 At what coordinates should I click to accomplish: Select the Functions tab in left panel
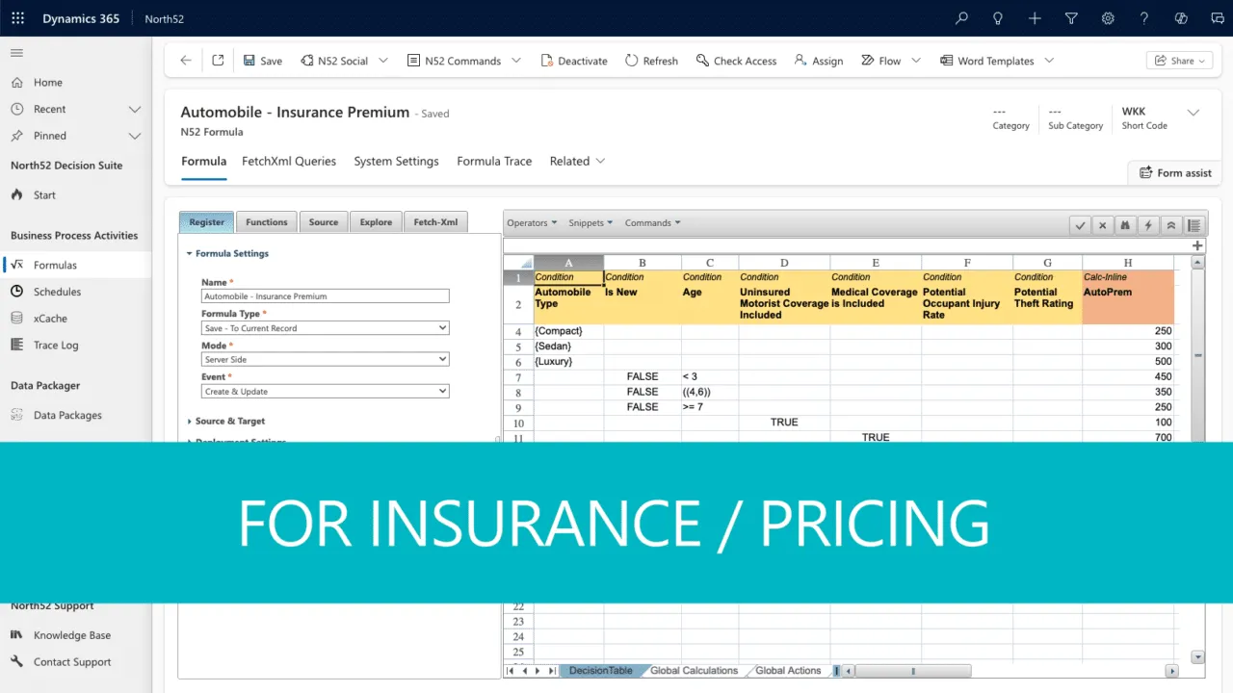click(266, 222)
